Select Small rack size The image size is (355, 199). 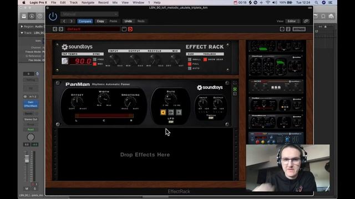(x=190, y=60)
